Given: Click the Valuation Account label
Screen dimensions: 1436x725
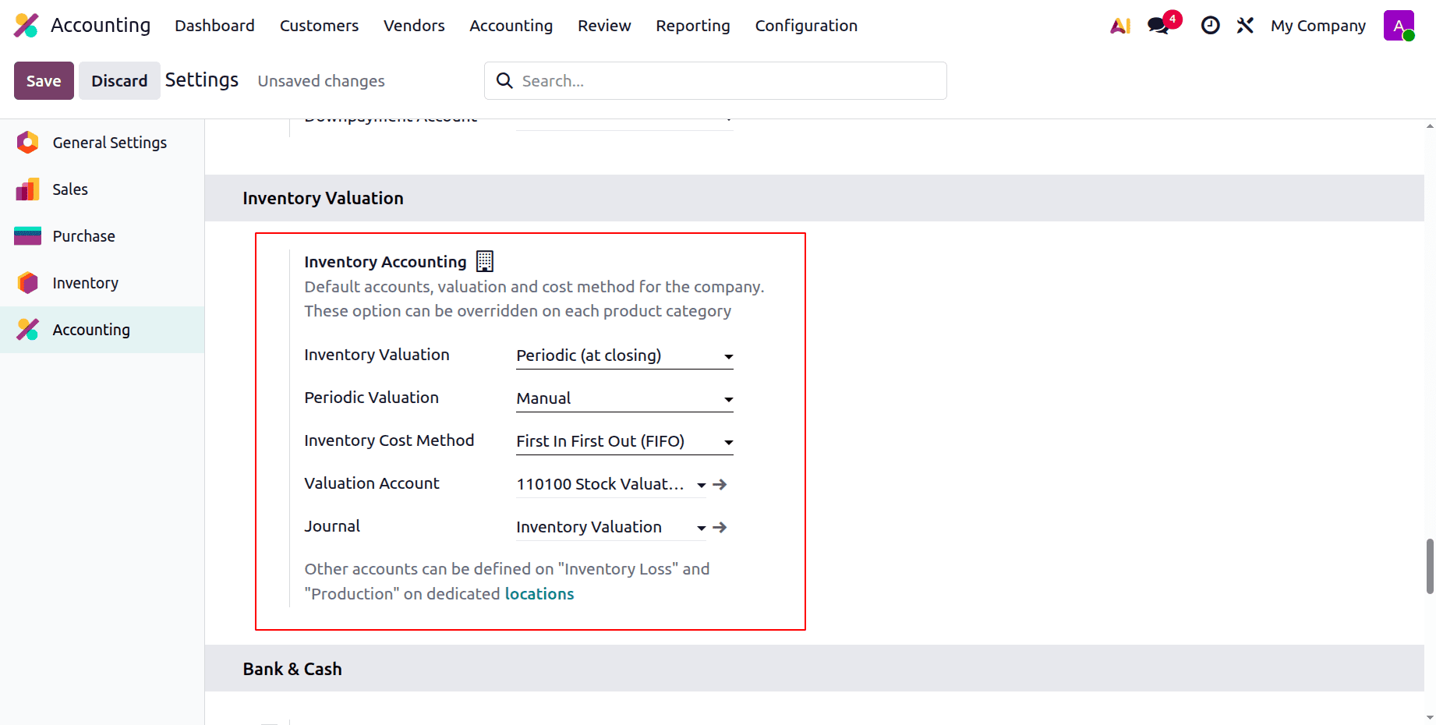Looking at the screenshot, I should [x=372, y=483].
